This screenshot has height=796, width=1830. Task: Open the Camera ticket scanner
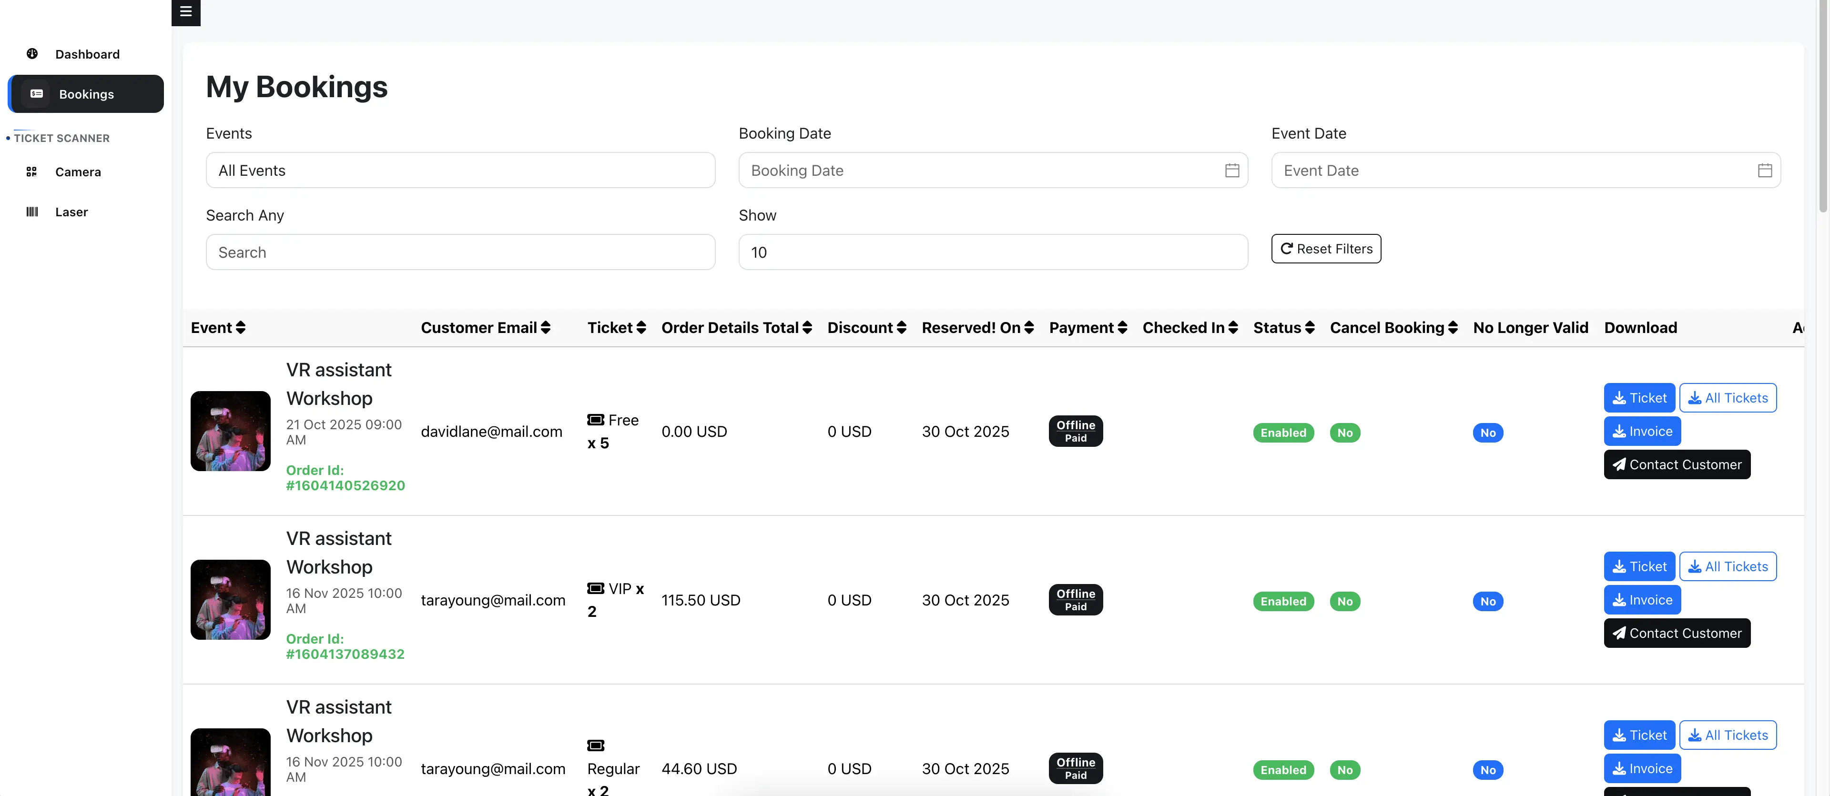[77, 172]
